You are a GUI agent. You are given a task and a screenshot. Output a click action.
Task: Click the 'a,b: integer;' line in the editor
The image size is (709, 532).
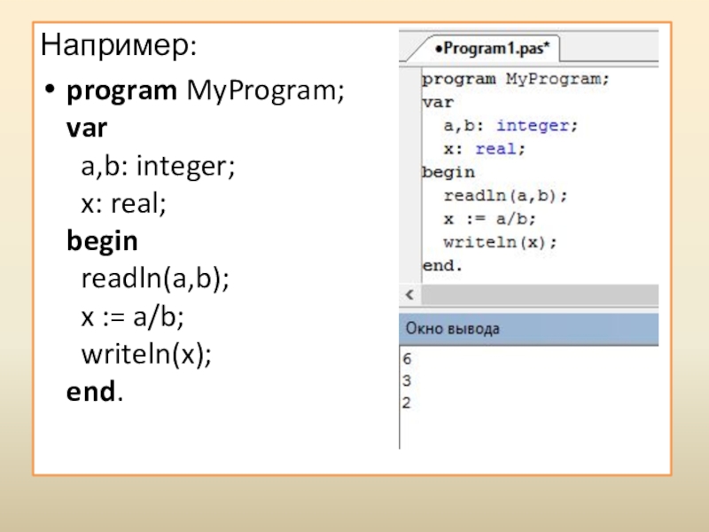510,126
